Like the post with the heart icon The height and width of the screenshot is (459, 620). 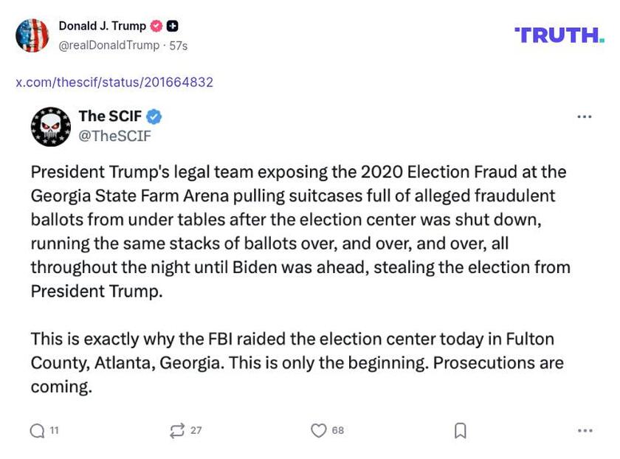(318, 429)
